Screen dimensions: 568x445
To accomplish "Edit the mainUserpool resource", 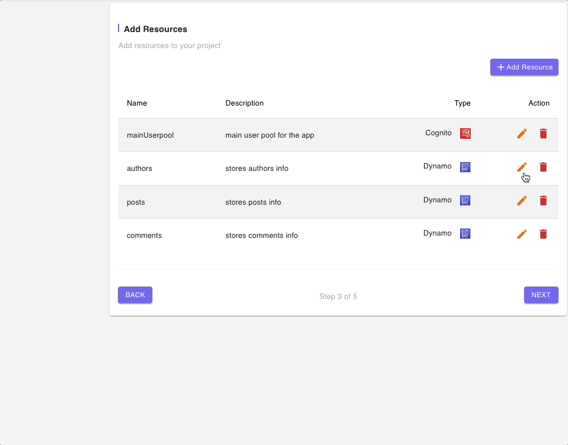I will [x=522, y=133].
